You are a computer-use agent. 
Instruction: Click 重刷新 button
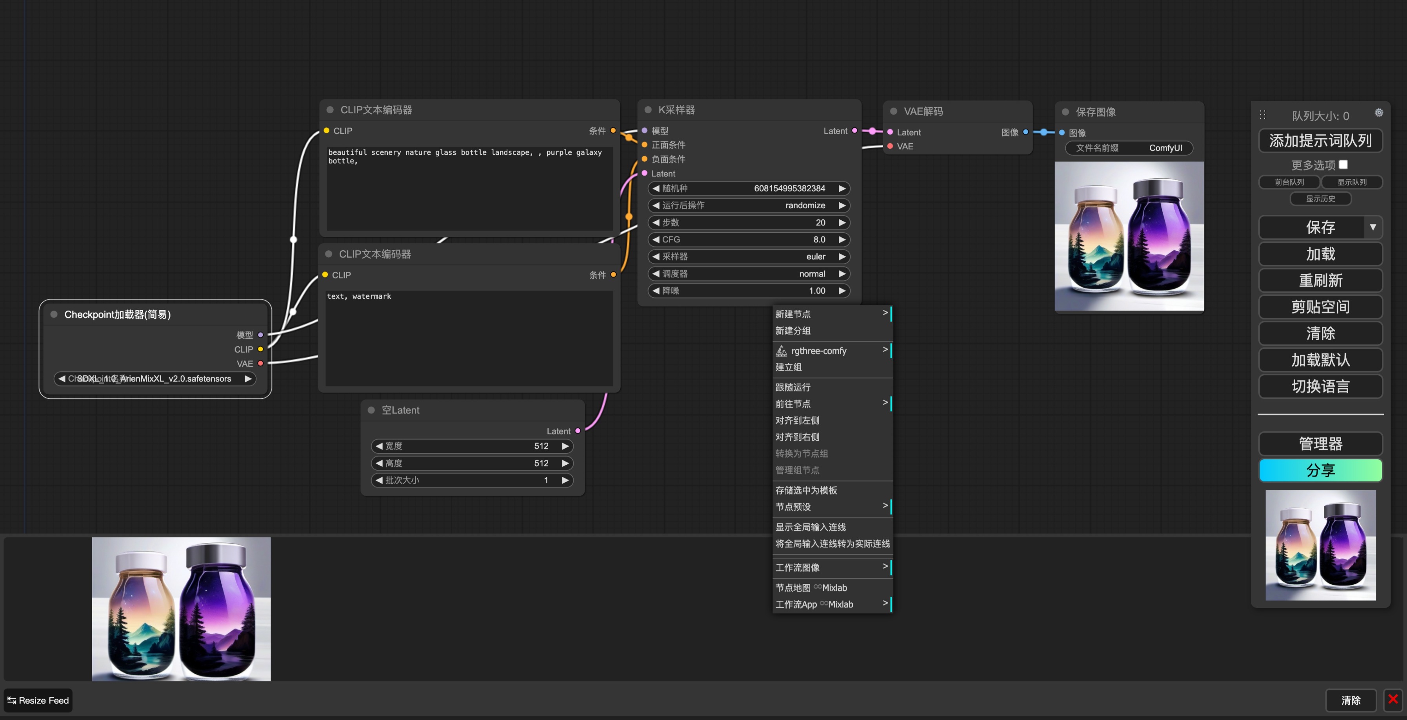tap(1320, 280)
